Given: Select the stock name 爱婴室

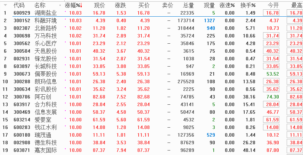Looking at the screenshot, I should pyautogui.click(x=43, y=120).
